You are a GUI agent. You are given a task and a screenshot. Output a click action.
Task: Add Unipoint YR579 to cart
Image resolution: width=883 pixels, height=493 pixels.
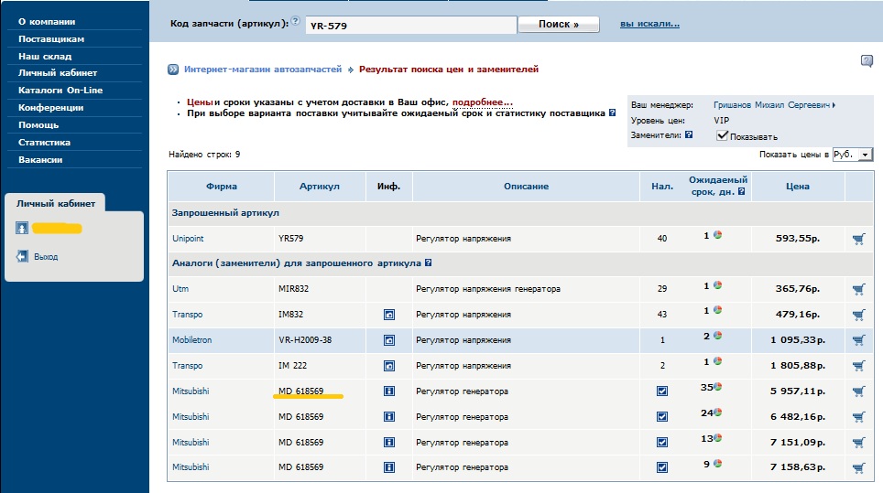coord(858,239)
